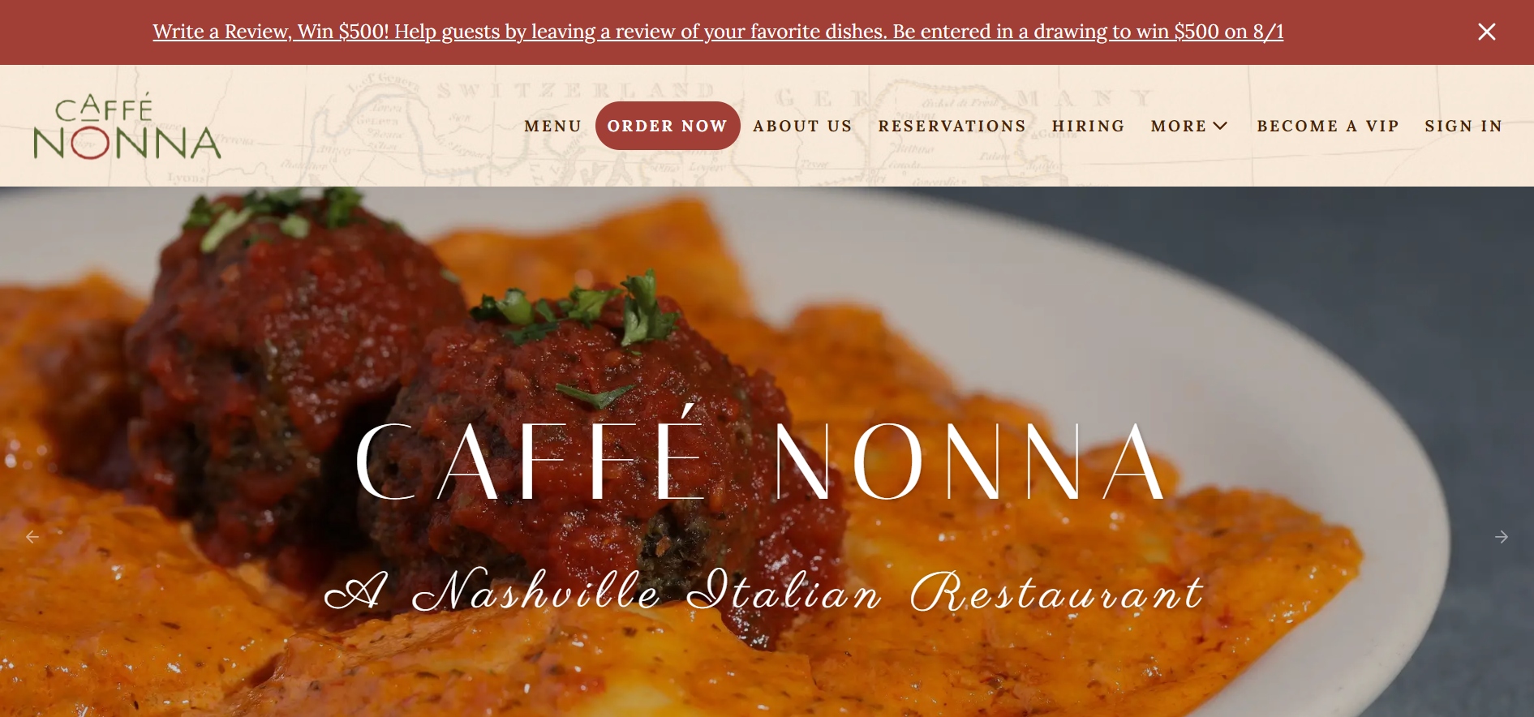Image resolution: width=1534 pixels, height=717 pixels.
Task: Close the review promo banner
Action: (x=1486, y=32)
